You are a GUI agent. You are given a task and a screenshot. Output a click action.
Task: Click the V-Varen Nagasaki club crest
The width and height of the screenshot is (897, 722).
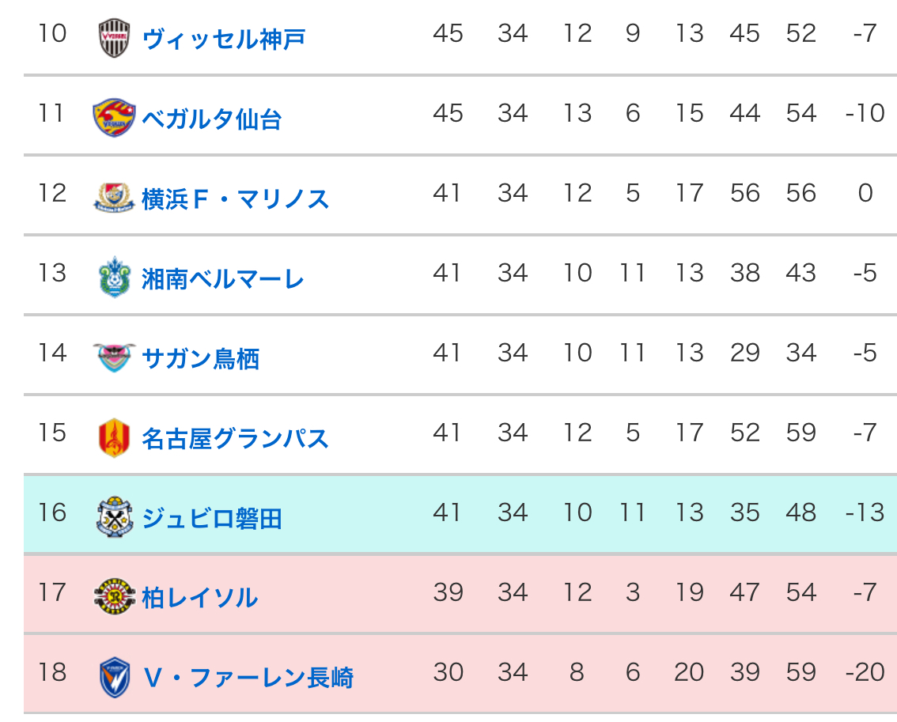pos(114,677)
